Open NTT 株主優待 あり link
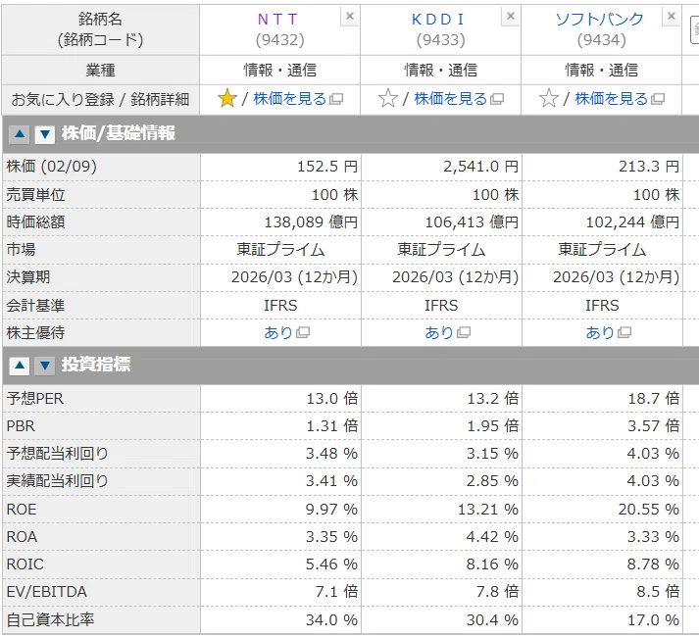699x638 pixels. (278, 332)
